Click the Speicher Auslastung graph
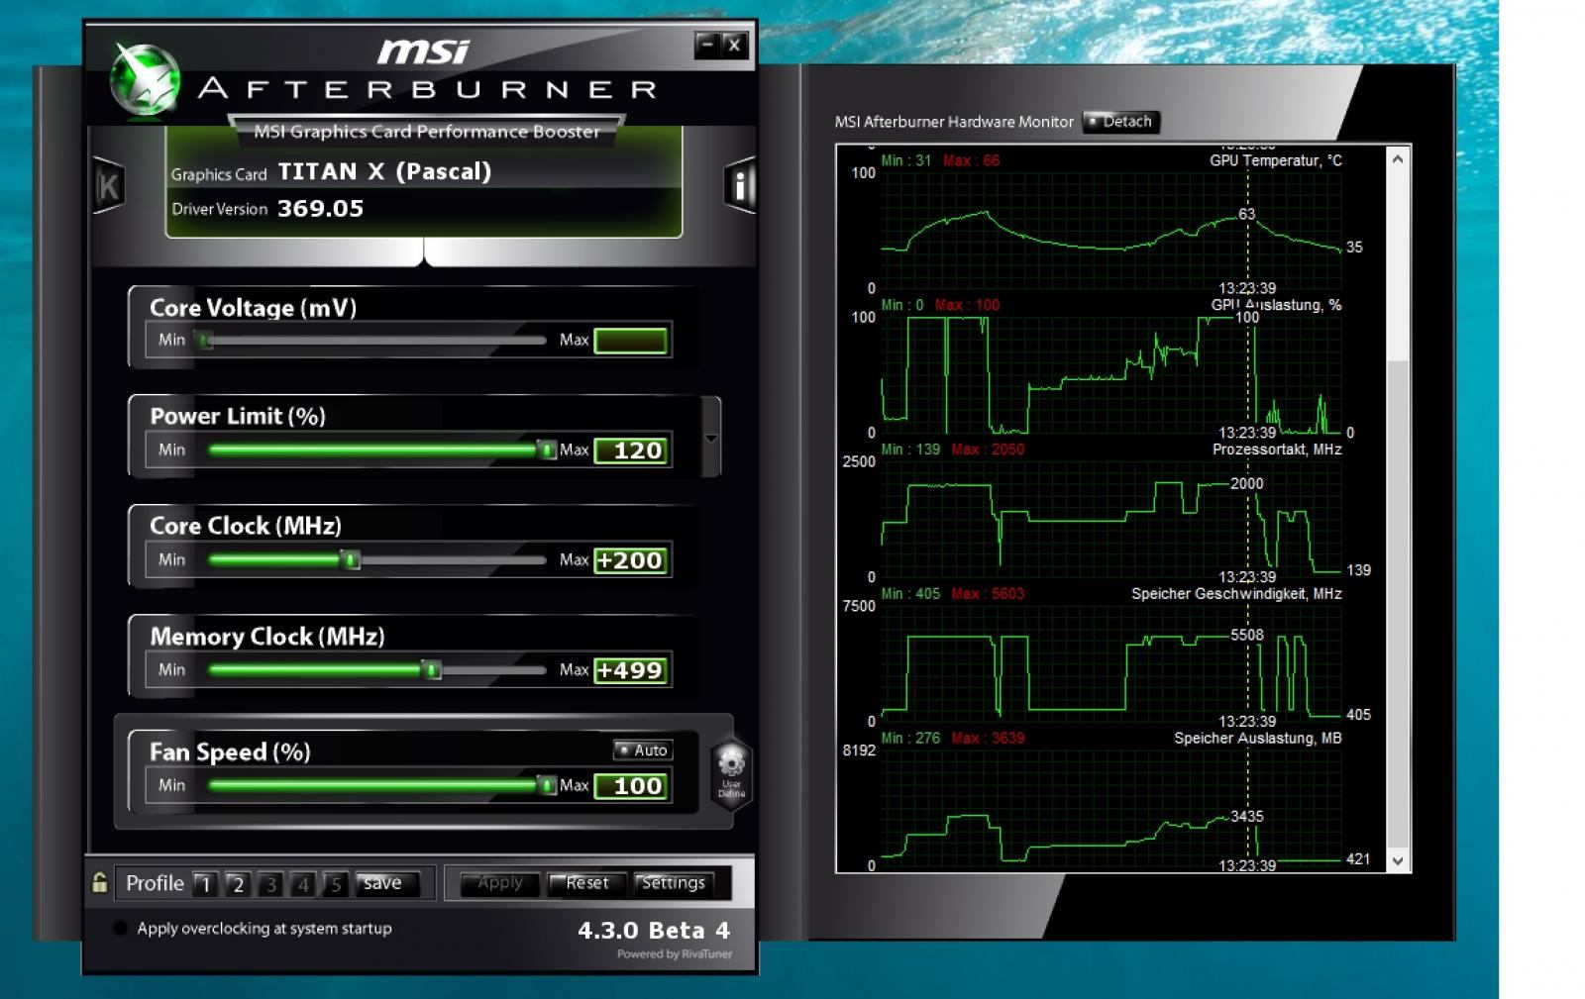 [1110, 809]
